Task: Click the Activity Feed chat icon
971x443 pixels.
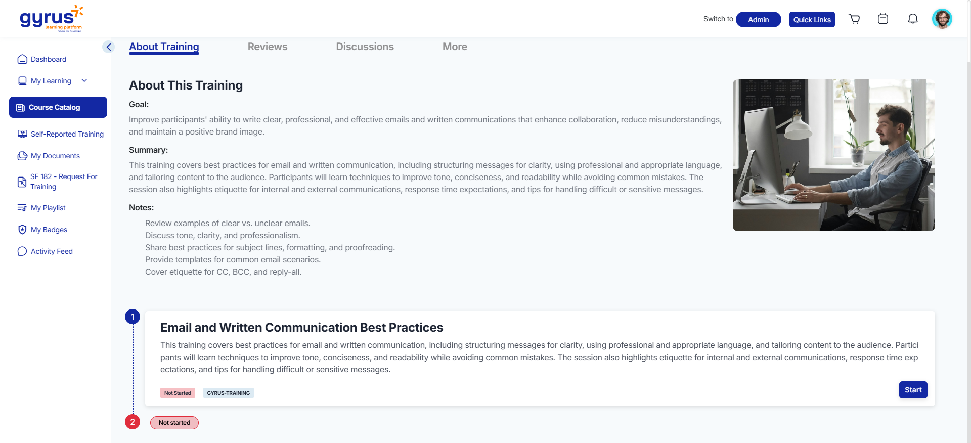Action: (x=22, y=251)
